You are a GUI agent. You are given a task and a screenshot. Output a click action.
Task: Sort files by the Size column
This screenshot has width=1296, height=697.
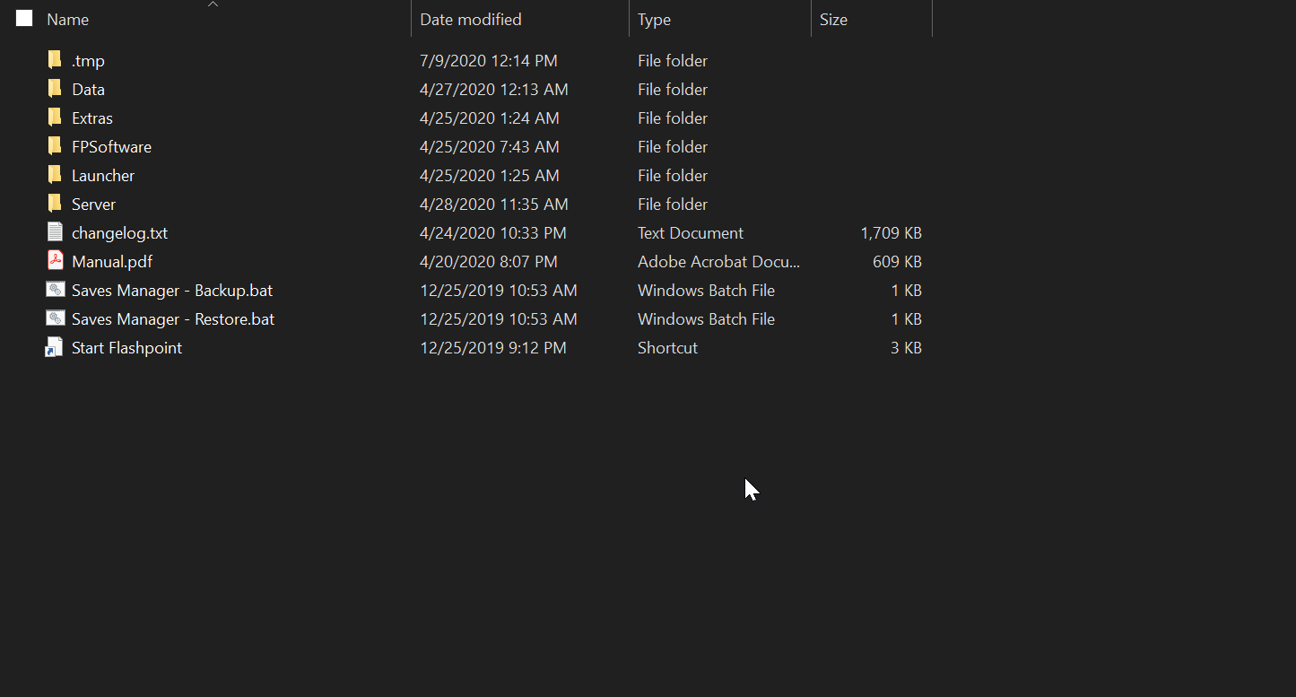click(833, 19)
